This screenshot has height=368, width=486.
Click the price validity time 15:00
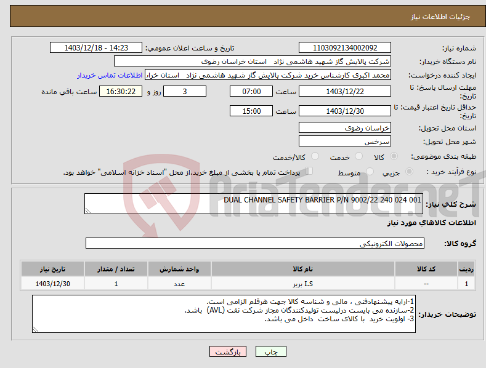[251, 111]
